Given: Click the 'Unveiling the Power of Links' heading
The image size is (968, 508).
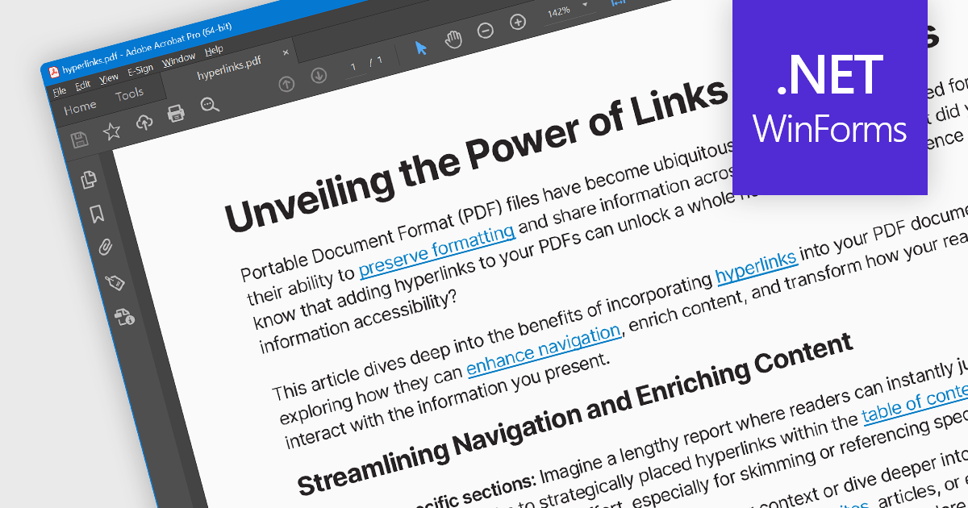Looking at the screenshot, I should coord(476,156).
